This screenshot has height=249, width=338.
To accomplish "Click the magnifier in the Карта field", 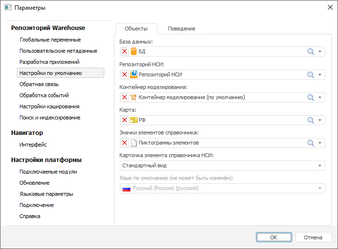I will (x=311, y=120).
